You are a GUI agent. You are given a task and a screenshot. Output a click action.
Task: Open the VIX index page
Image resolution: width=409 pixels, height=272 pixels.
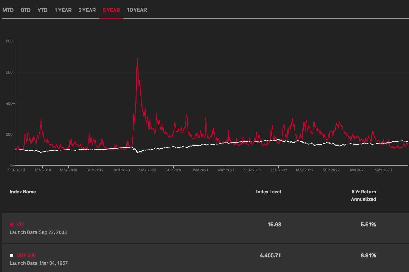[x=20, y=224]
